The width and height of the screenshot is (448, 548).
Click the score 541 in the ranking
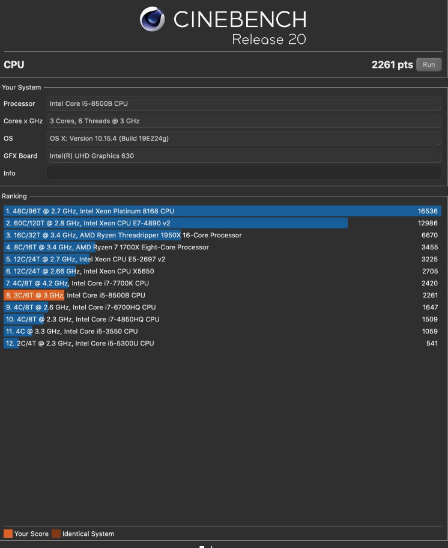[432, 343]
